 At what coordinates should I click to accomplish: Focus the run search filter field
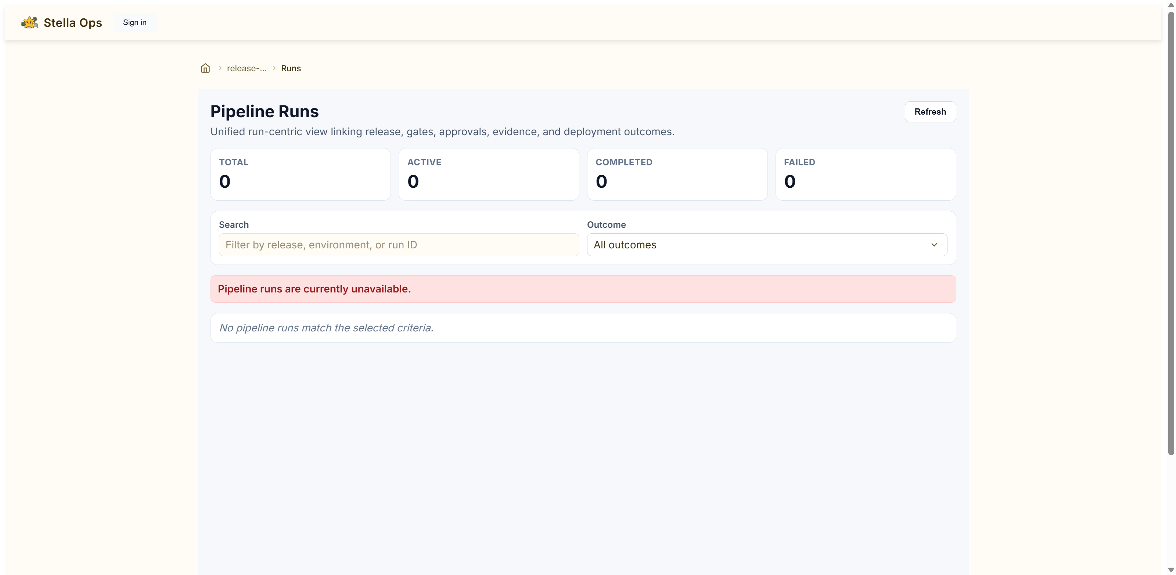coord(399,245)
